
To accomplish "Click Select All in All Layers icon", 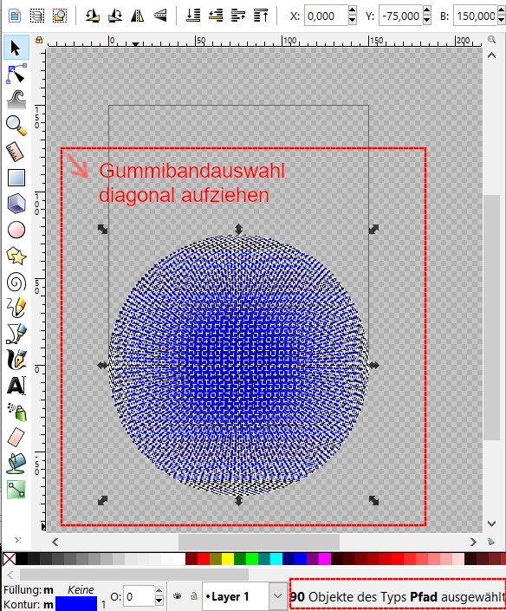I will [x=37, y=16].
